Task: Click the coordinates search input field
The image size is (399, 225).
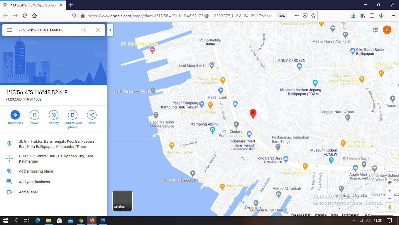Action: pos(47,30)
